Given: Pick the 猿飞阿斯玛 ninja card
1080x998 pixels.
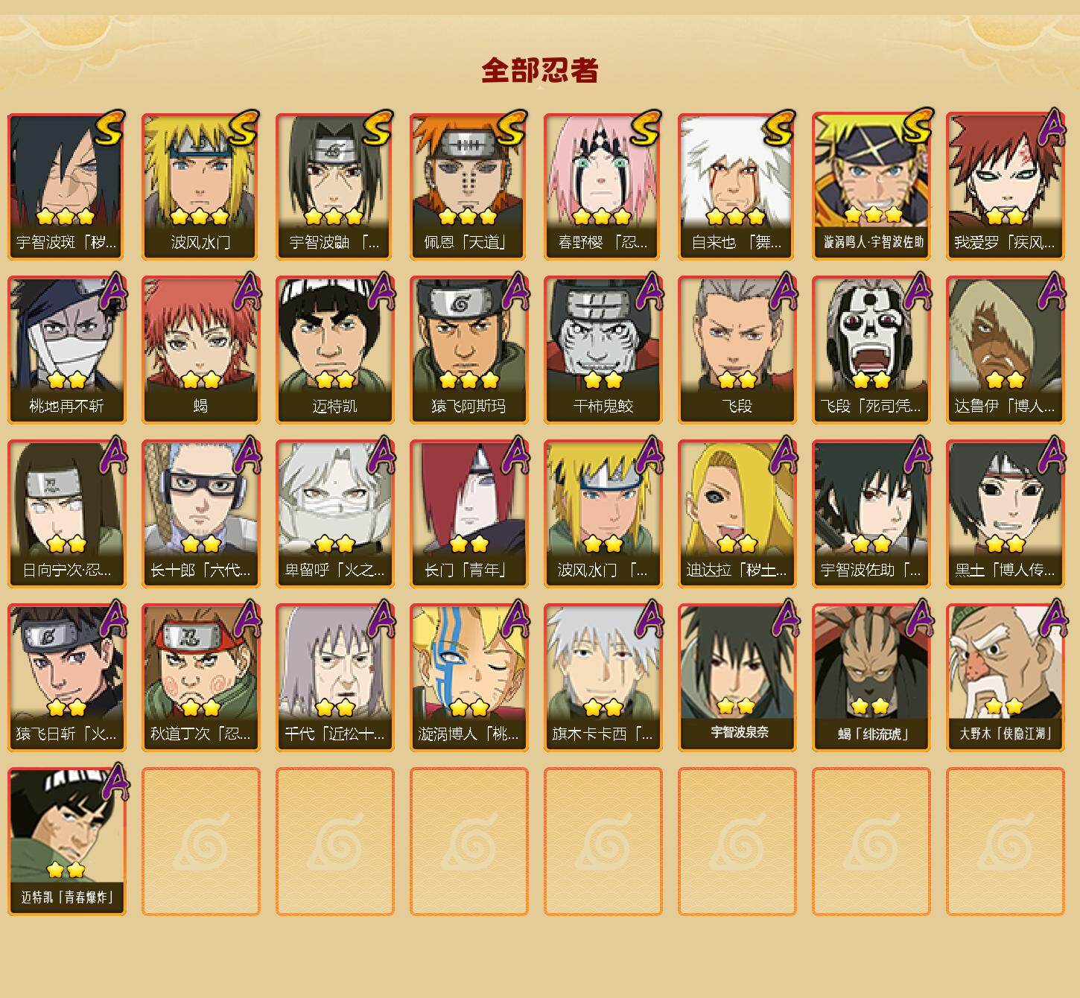Looking at the screenshot, I should pos(469,350).
